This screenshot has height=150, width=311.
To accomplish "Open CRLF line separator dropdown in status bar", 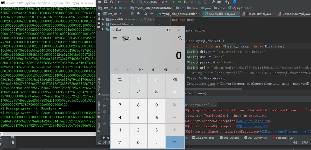I will (x=306, y=143).
